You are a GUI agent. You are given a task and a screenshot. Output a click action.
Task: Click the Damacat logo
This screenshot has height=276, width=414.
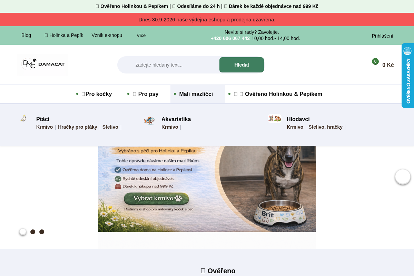coord(43,65)
